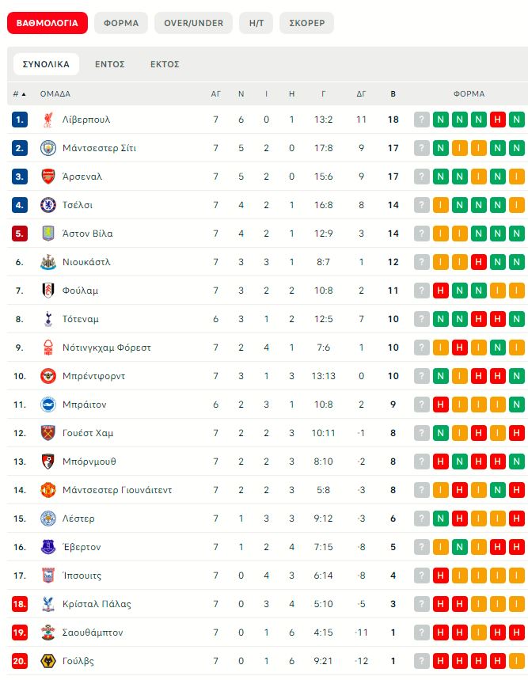Sort table by the # rank column
This screenshot has height=680, width=528.
[x=19, y=93]
